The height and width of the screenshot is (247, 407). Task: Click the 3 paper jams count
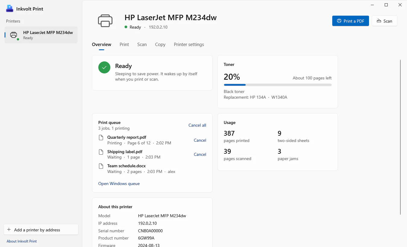(279, 151)
